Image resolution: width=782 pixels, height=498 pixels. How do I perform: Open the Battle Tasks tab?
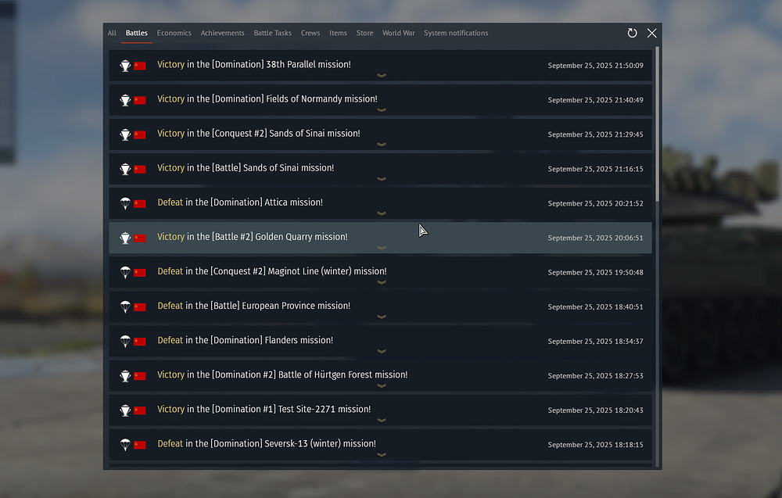[272, 33]
